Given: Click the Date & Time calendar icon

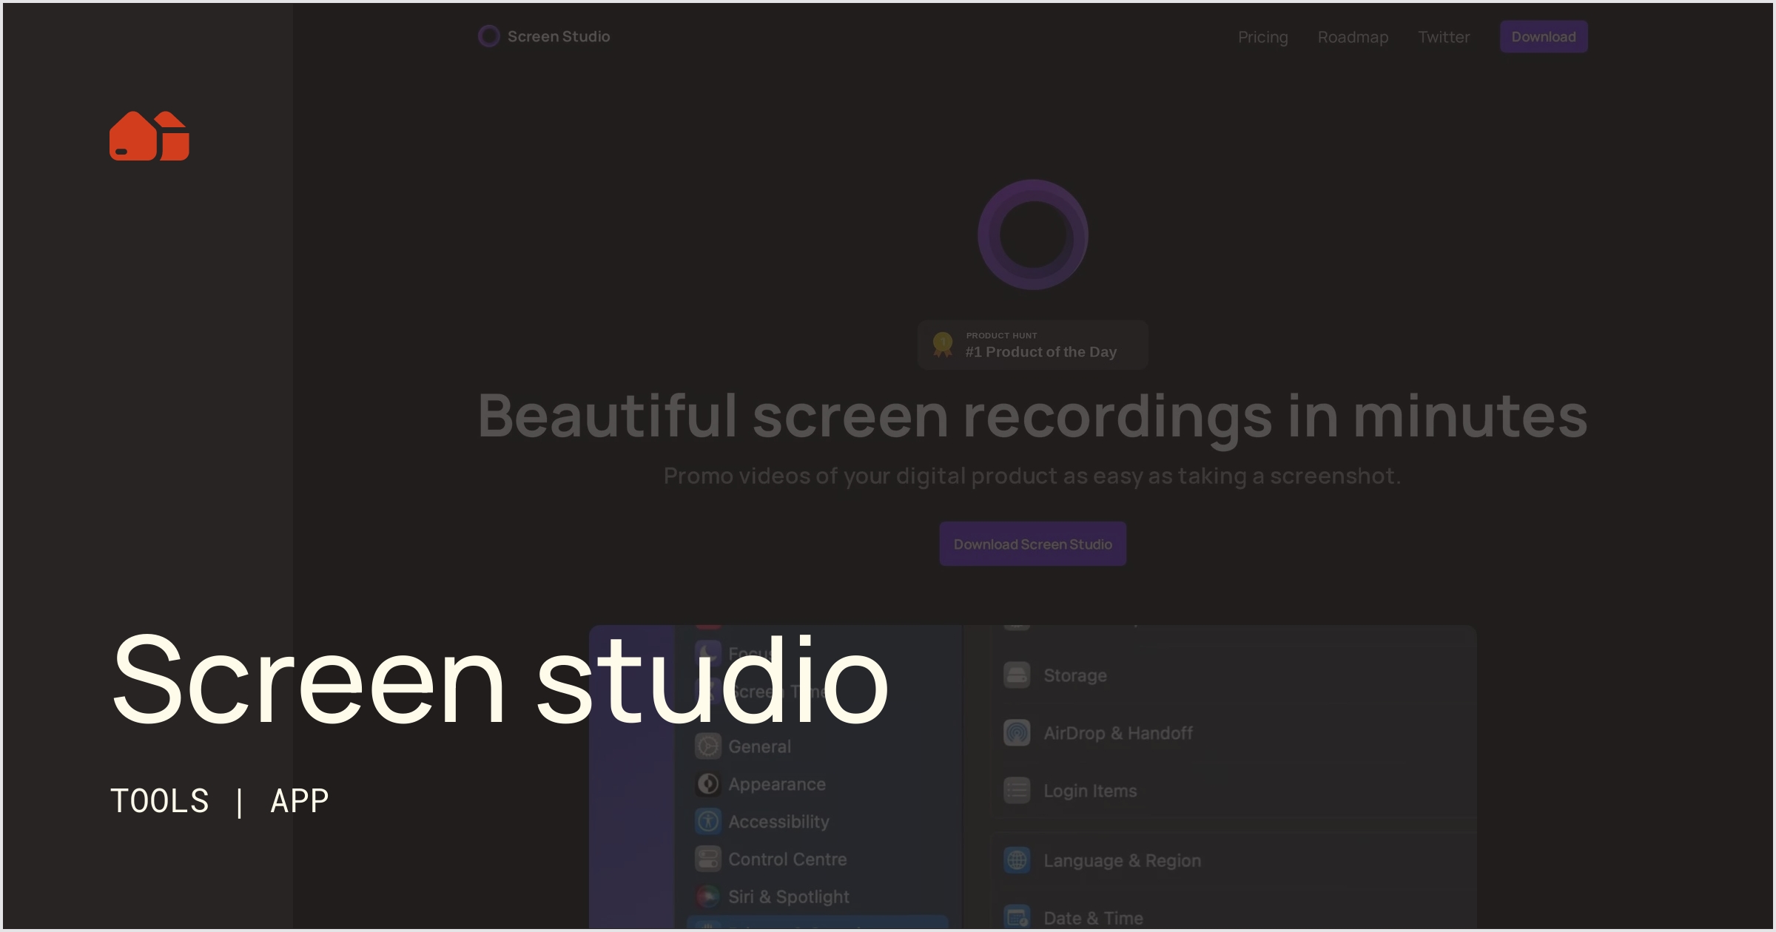Looking at the screenshot, I should tap(1017, 916).
